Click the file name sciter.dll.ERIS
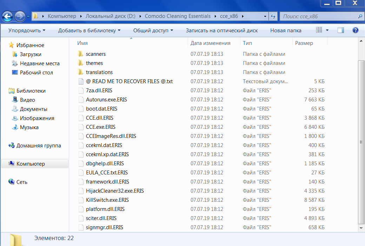Viewport: 365px width, 246px height. (x=101, y=218)
